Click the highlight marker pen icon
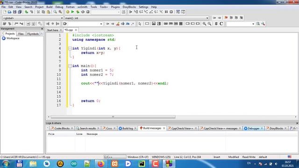This screenshot has height=168, width=299. click(118, 24)
